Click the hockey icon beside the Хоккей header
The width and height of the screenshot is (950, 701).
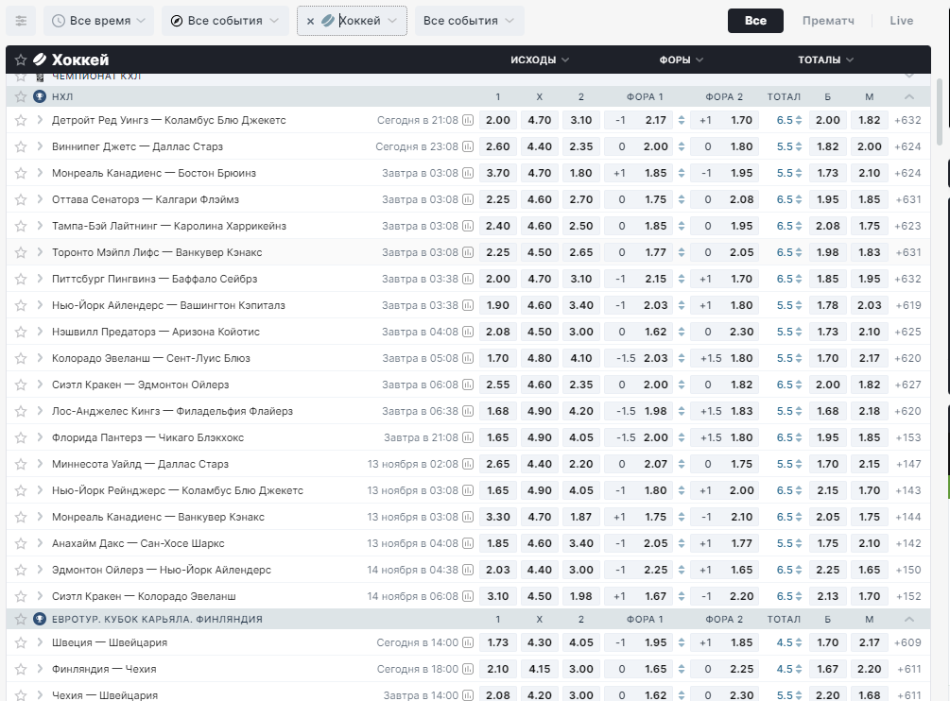40,60
